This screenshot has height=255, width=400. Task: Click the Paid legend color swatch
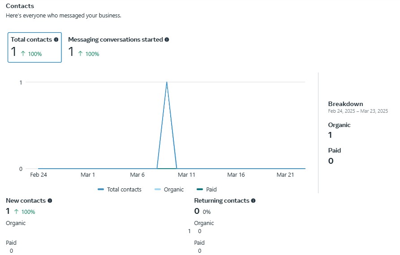[200, 190]
